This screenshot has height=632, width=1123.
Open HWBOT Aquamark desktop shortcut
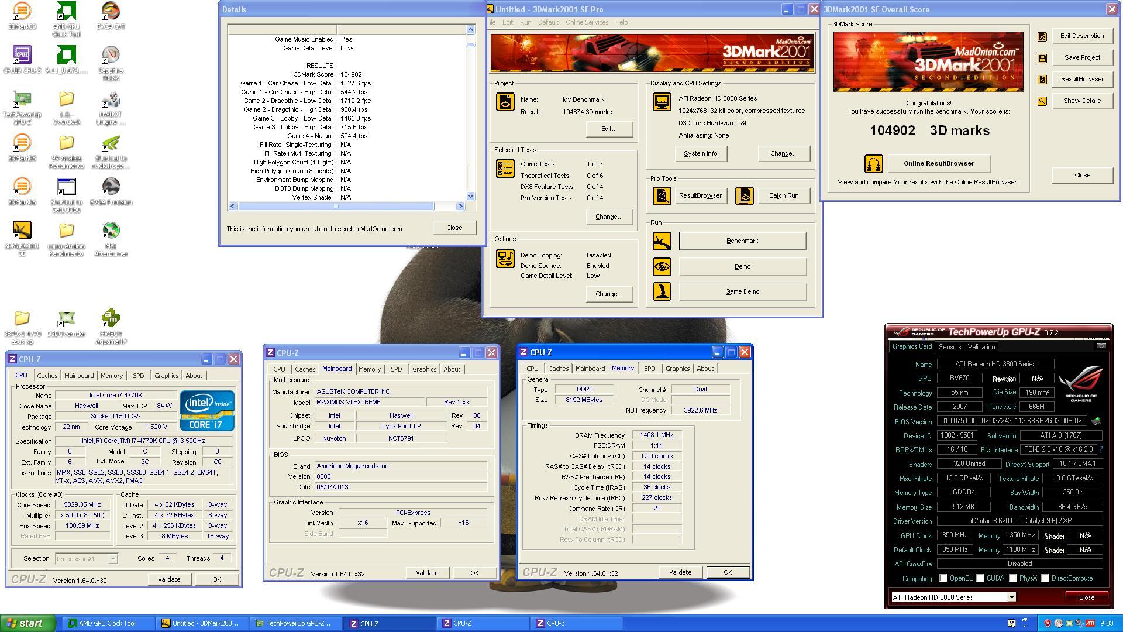click(111, 327)
